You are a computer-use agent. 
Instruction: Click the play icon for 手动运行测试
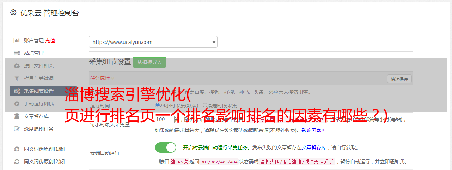pyautogui.click(x=17, y=104)
